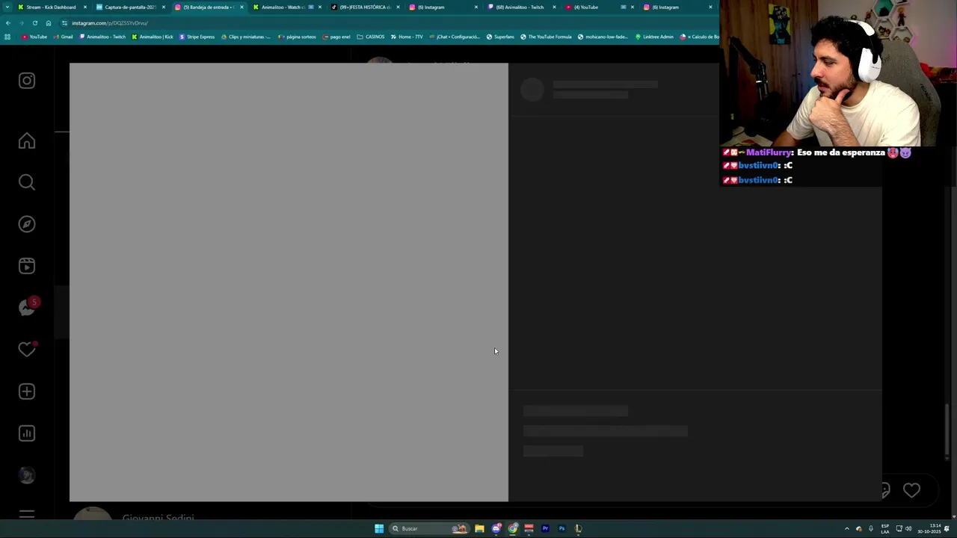Show hidden system tray icons

click(846, 528)
